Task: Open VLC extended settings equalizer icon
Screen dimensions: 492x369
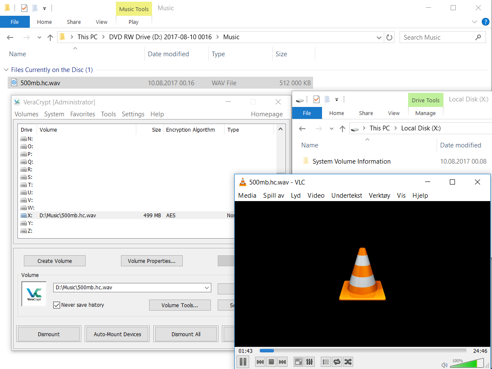Action: click(x=309, y=362)
